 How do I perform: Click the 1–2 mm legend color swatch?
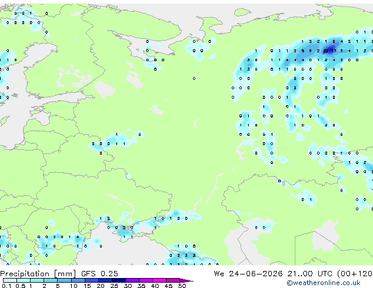coord(37,280)
